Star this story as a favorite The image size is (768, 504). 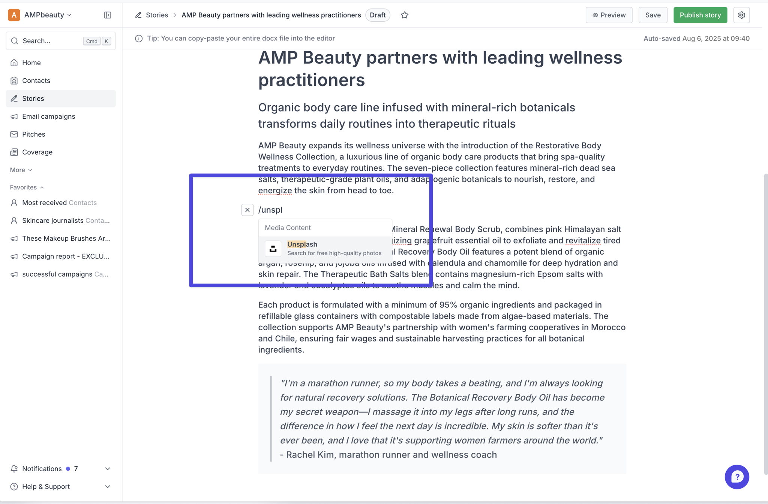404,15
